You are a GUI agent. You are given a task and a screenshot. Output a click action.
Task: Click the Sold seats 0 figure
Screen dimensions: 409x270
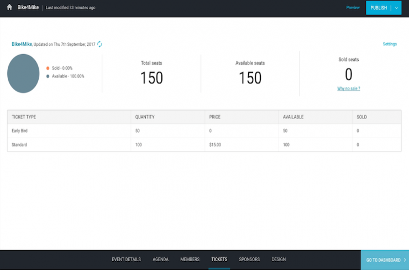click(x=349, y=75)
